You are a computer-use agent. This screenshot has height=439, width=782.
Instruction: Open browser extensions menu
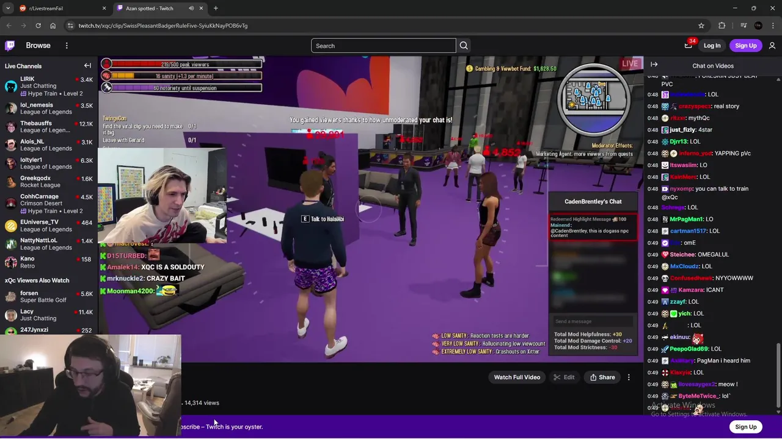click(x=722, y=26)
